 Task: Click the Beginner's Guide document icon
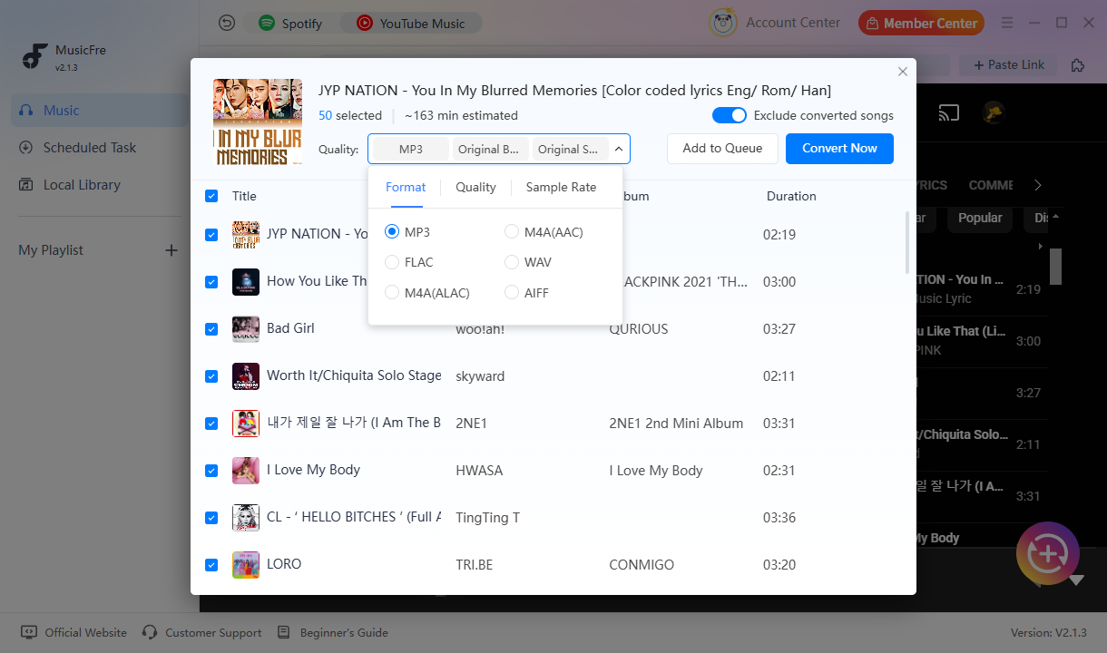point(284,632)
